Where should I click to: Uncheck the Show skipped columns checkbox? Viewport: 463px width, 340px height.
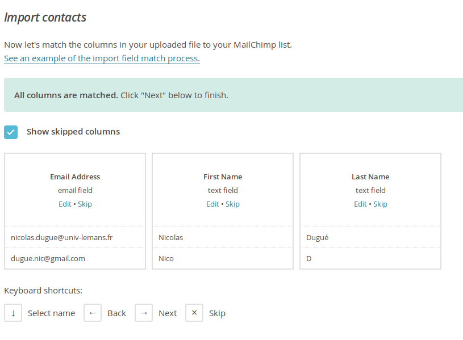coord(11,132)
